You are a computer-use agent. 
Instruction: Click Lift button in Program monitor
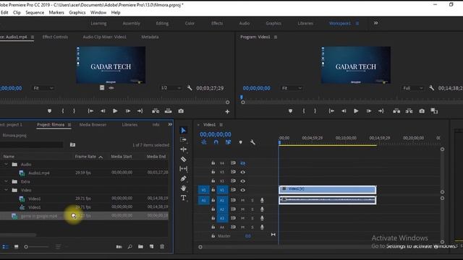396,111
